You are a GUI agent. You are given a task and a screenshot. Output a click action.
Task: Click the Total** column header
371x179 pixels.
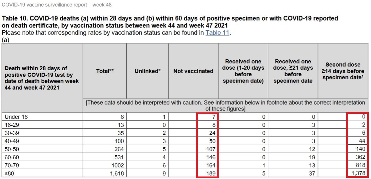tap(105, 71)
